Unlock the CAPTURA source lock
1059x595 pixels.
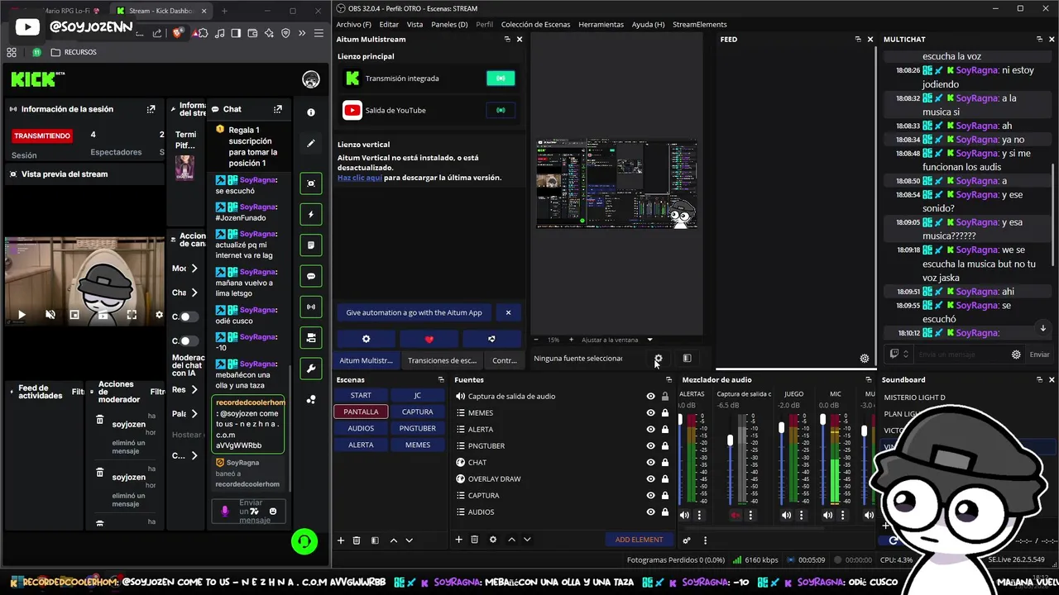664,496
